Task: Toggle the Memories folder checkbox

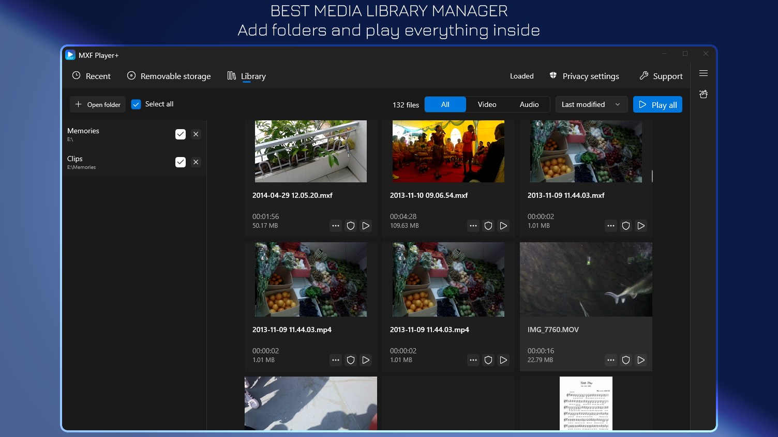Action: pyautogui.click(x=181, y=134)
